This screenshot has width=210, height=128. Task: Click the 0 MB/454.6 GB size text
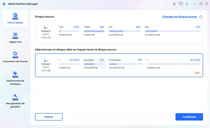153,68
